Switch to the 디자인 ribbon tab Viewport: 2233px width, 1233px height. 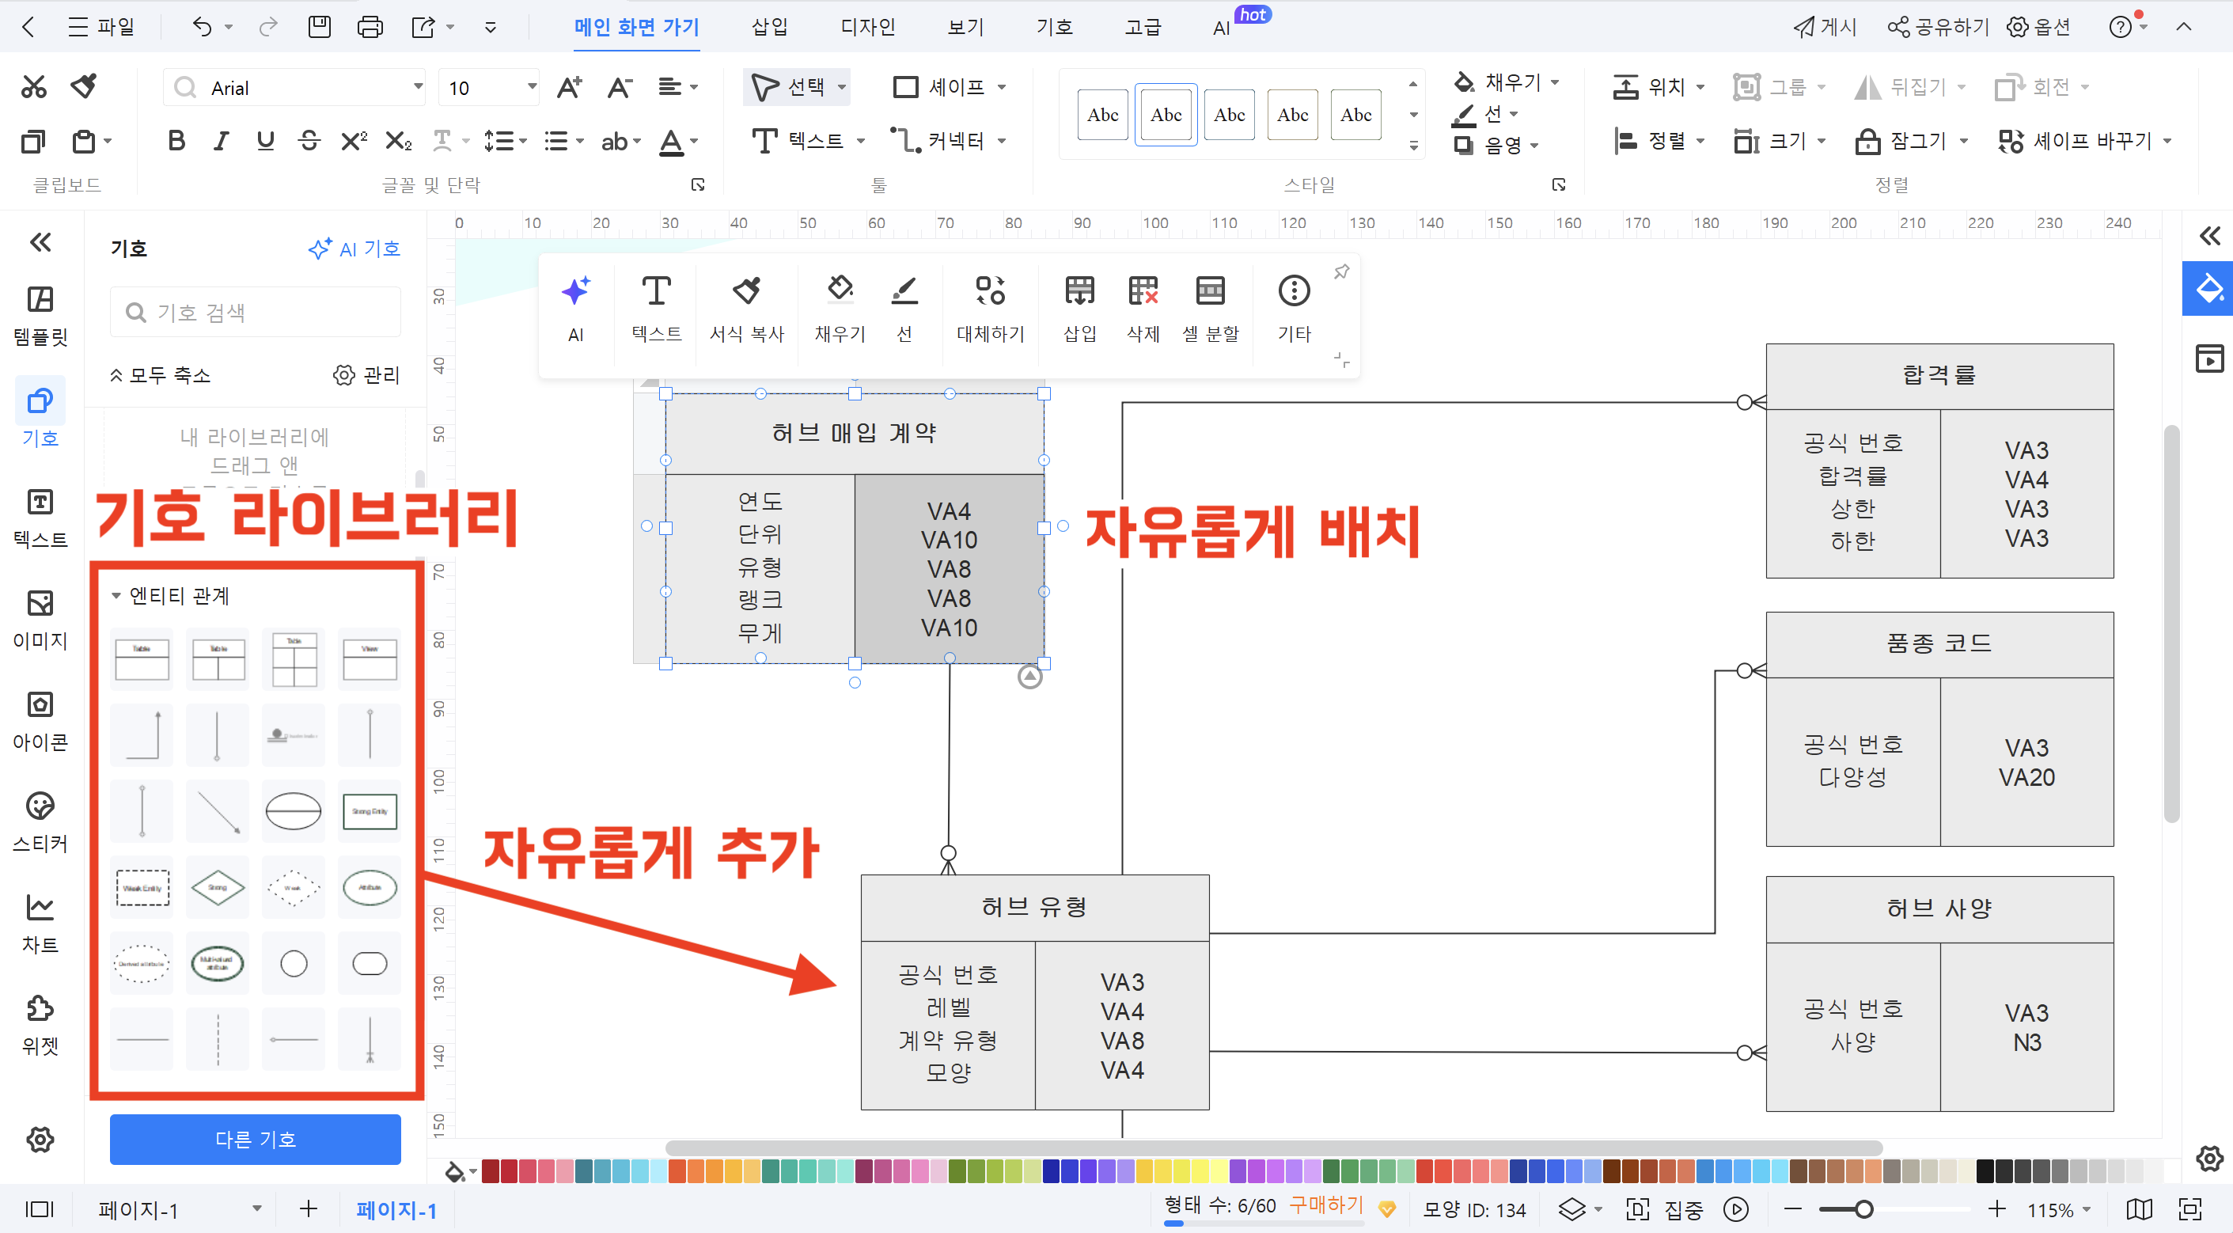click(x=868, y=27)
